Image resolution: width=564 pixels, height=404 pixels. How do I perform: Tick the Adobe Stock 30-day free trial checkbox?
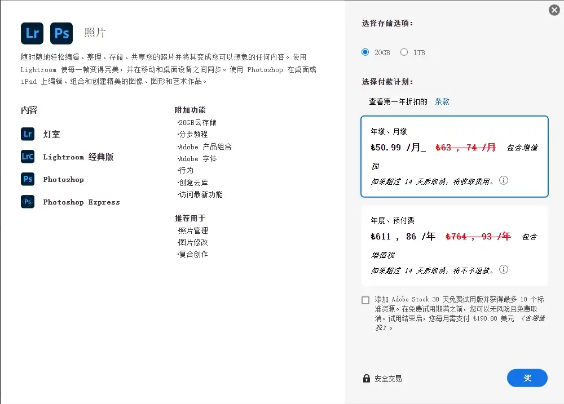click(365, 300)
